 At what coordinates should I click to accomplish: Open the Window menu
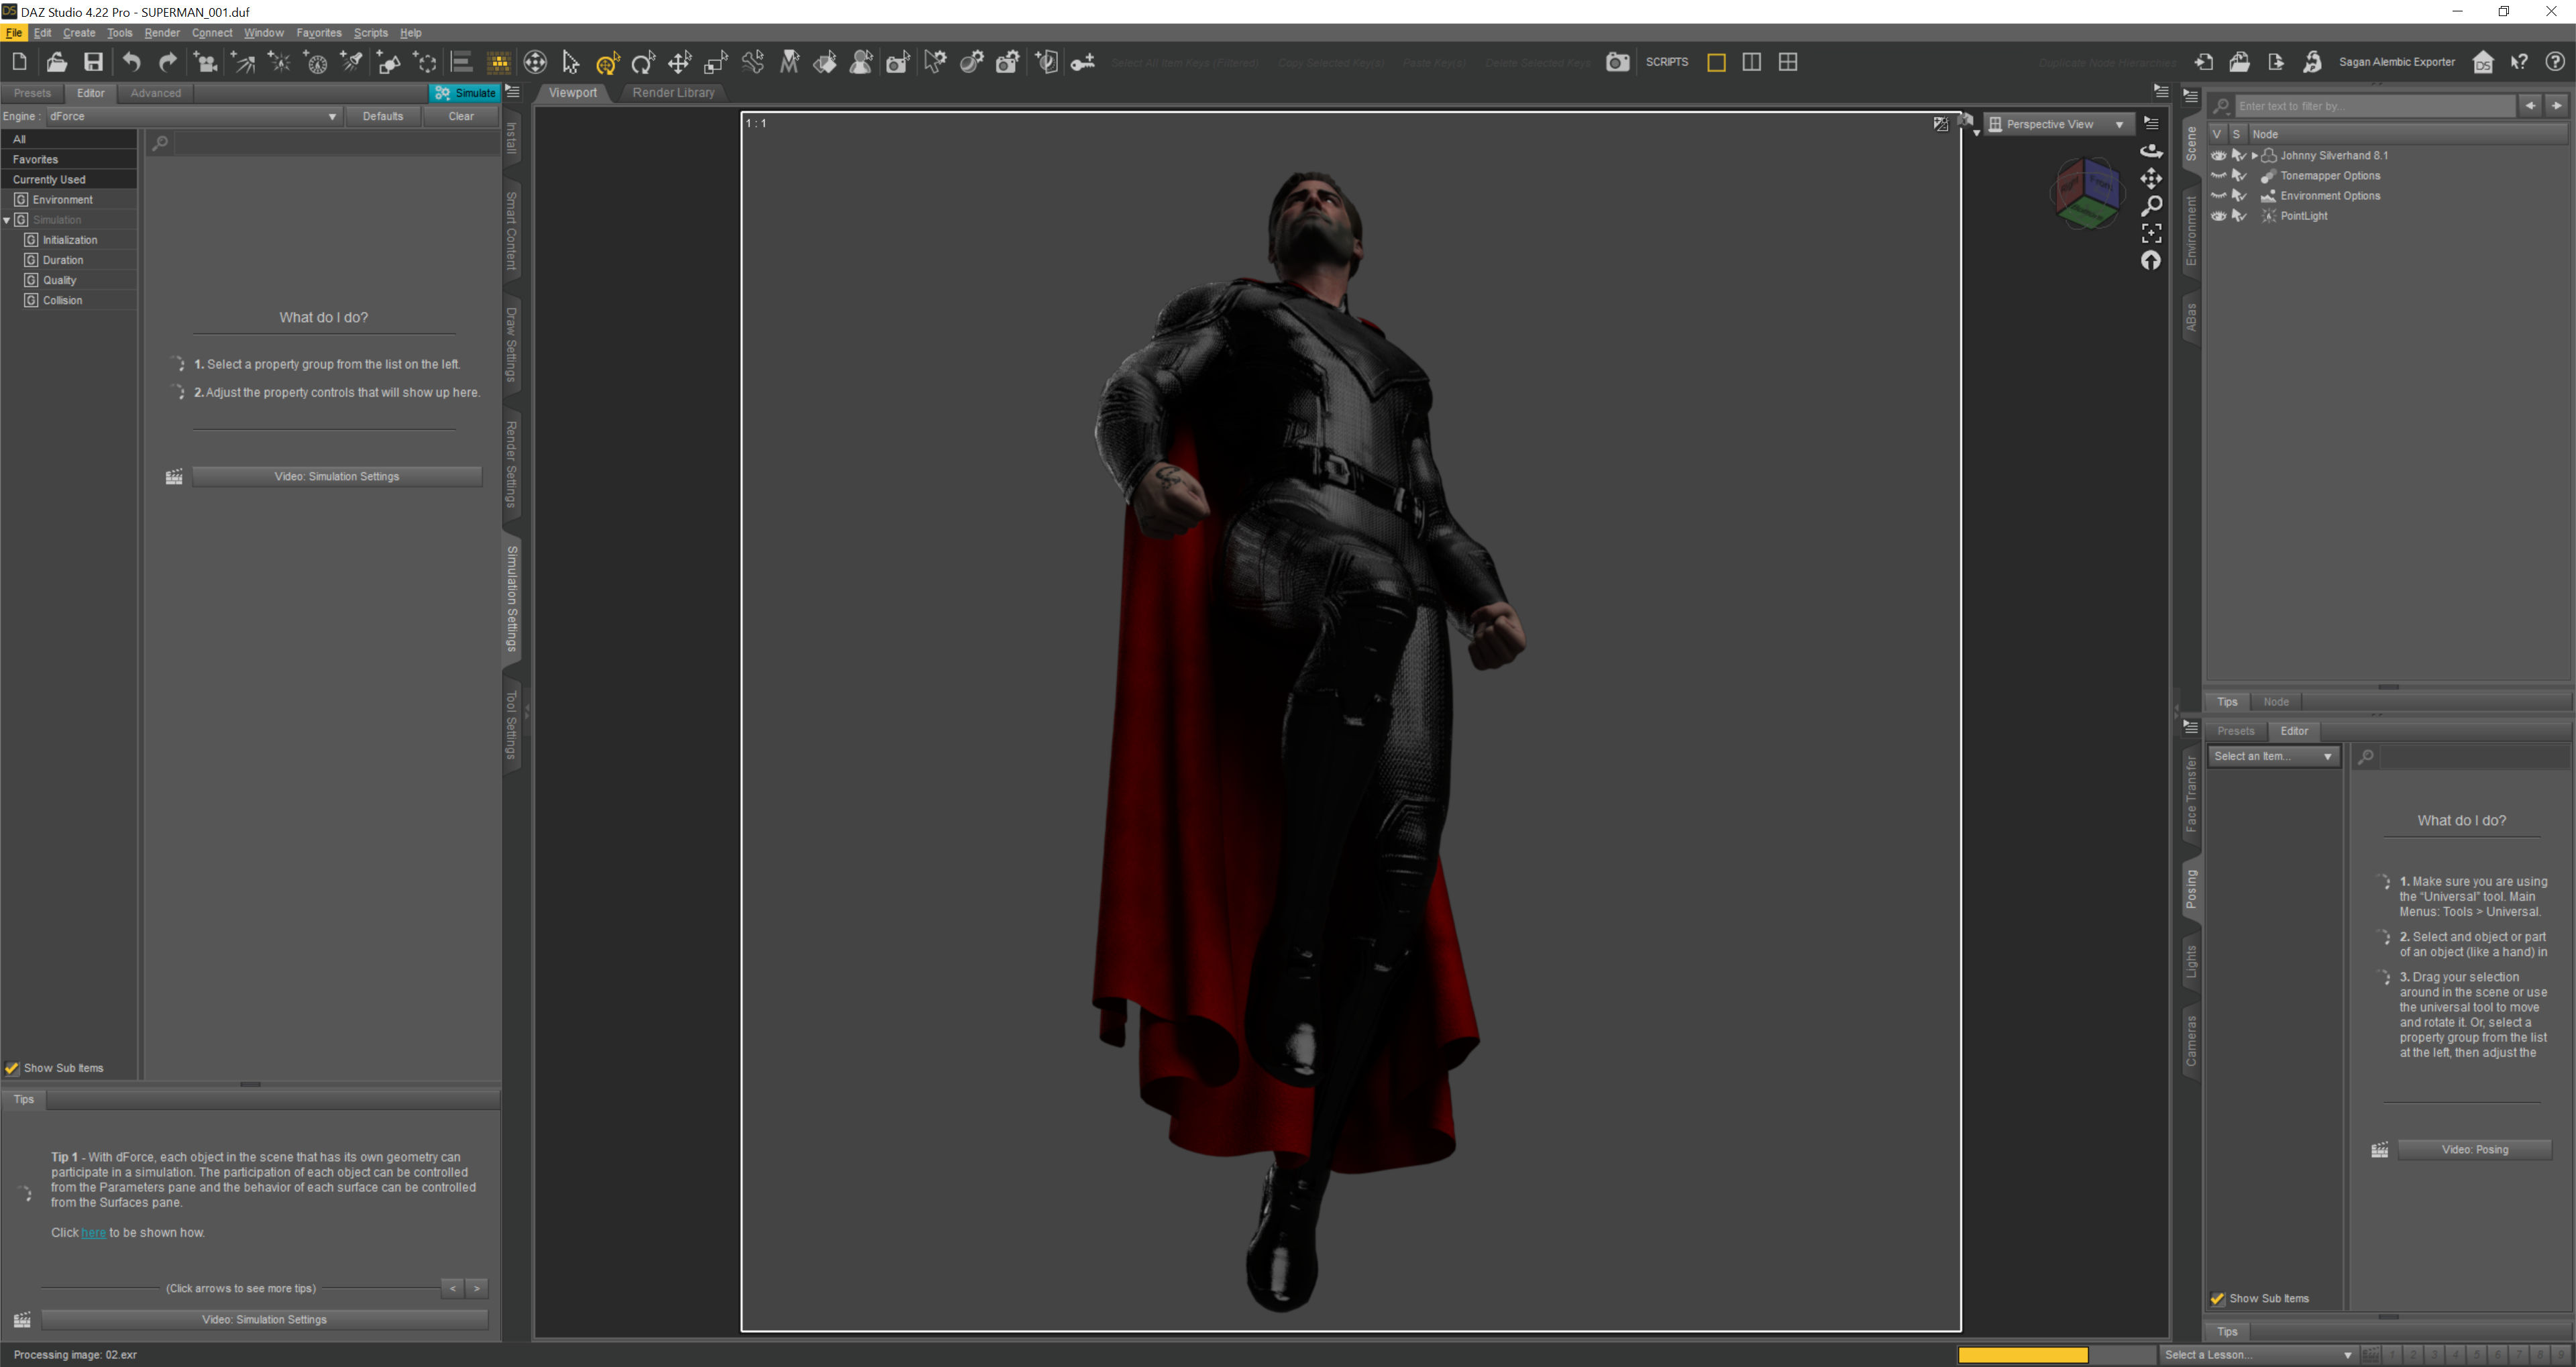pyautogui.click(x=264, y=33)
